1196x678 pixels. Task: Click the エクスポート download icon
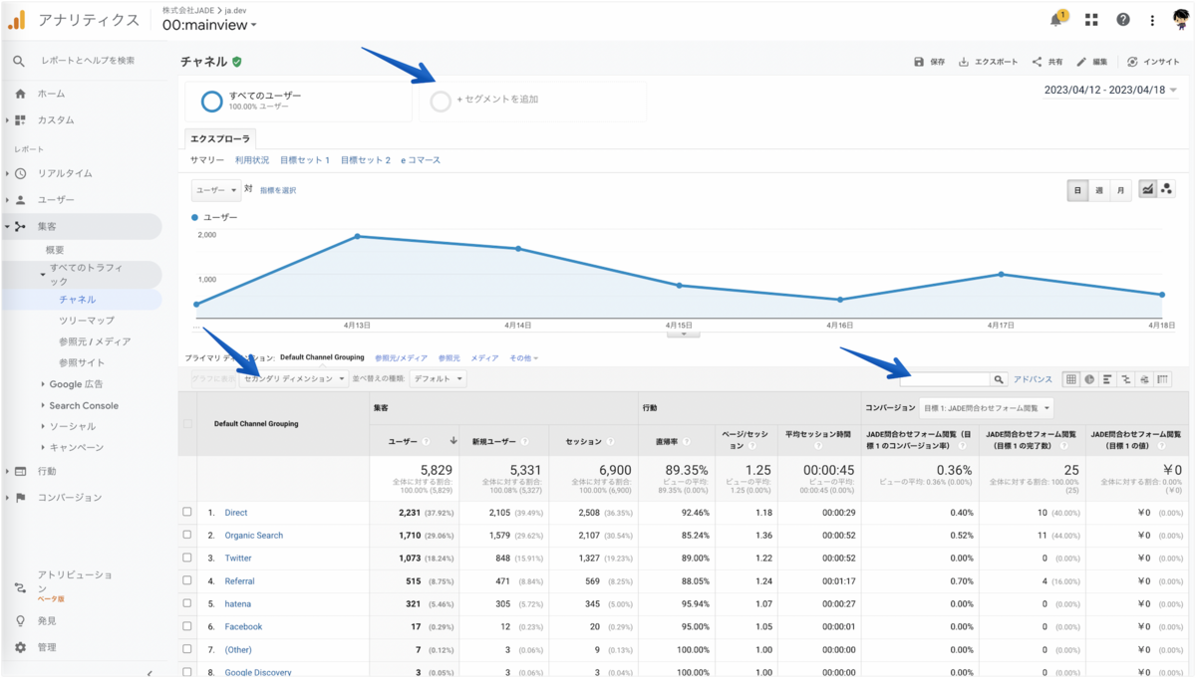click(x=964, y=62)
